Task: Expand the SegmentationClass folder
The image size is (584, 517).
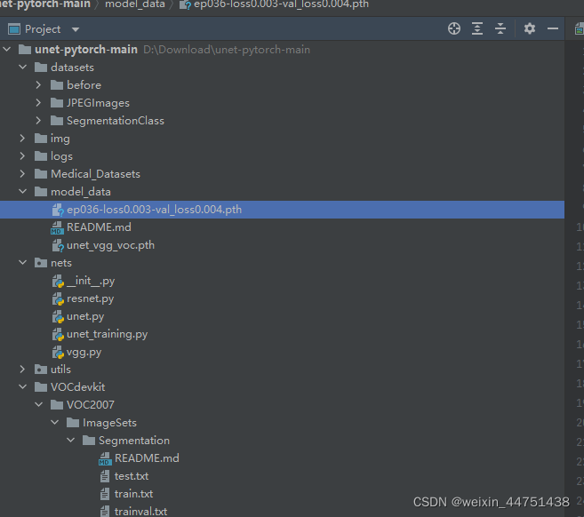Action: click(x=38, y=120)
